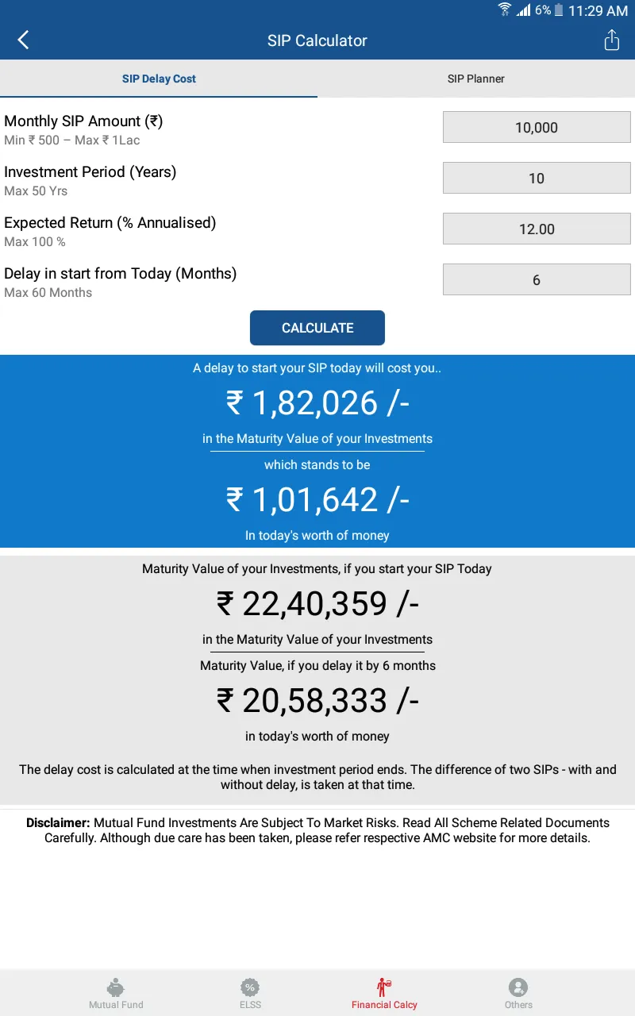The height and width of the screenshot is (1016, 635).
Task: Tap the Expected Return percentage field
Action: coord(536,229)
